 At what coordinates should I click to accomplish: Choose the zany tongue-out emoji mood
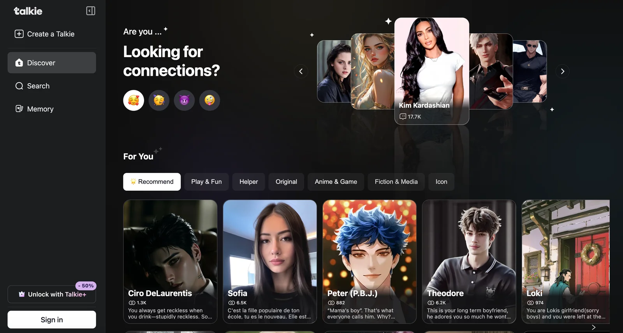click(209, 100)
